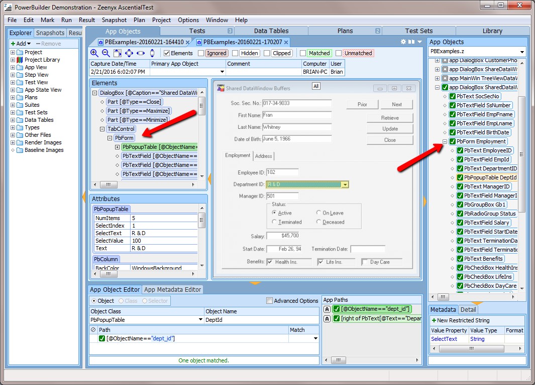Viewport: 535px width, 385px height.
Task: Click the gear settings icon above snapshot
Action: [x=403, y=42]
